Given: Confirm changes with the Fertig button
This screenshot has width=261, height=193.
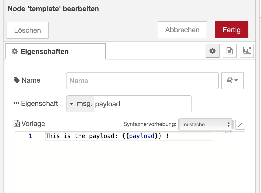Looking at the screenshot, I should [x=232, y=30].
